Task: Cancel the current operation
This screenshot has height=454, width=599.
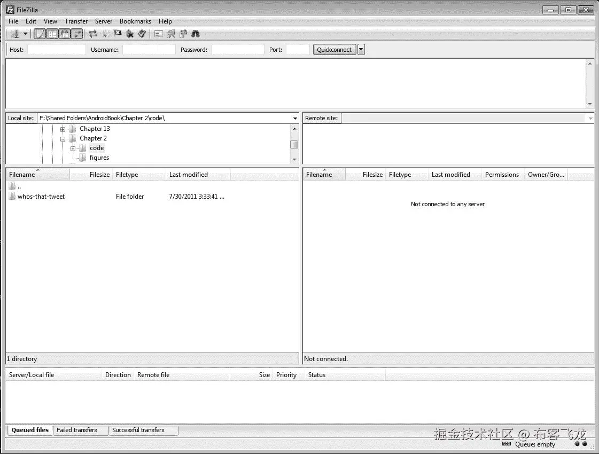Action: [118, 34]
